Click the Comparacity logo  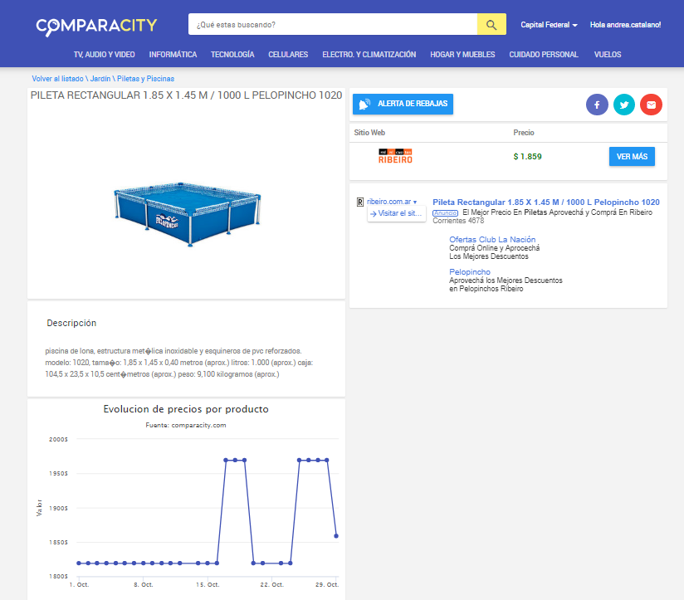96,27
